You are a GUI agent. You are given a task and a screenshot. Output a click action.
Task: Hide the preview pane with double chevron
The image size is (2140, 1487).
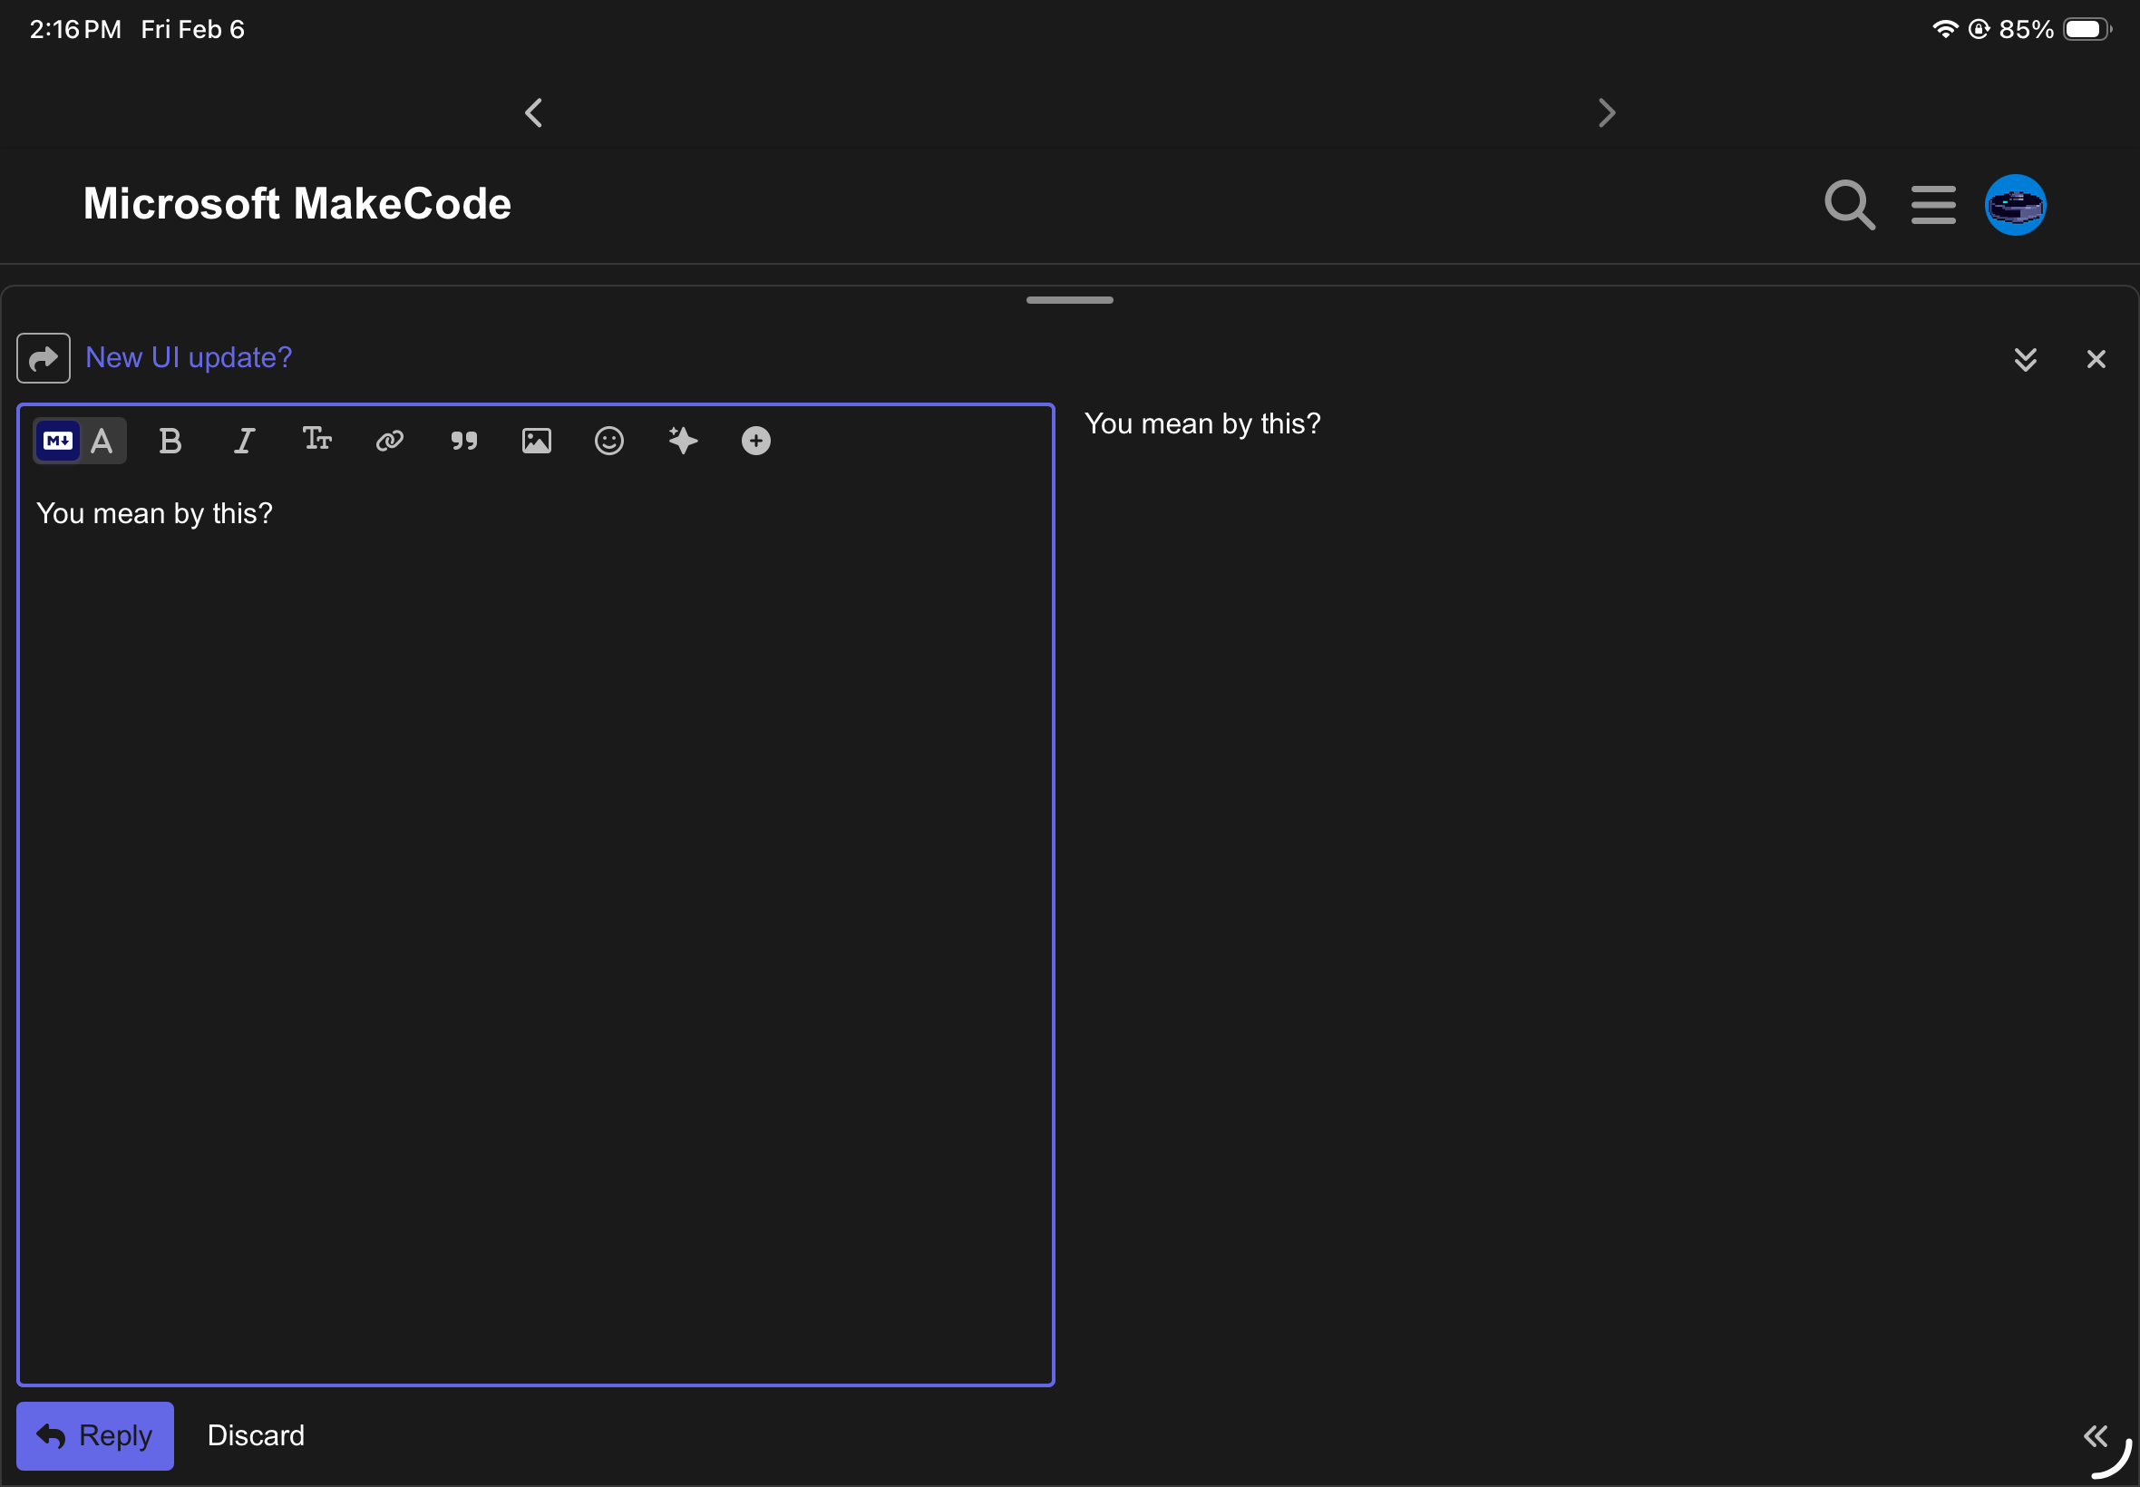(2095, 1435)
